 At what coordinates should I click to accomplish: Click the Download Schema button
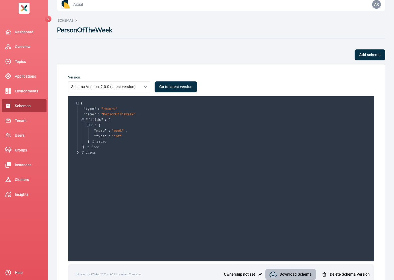point(291,274)
